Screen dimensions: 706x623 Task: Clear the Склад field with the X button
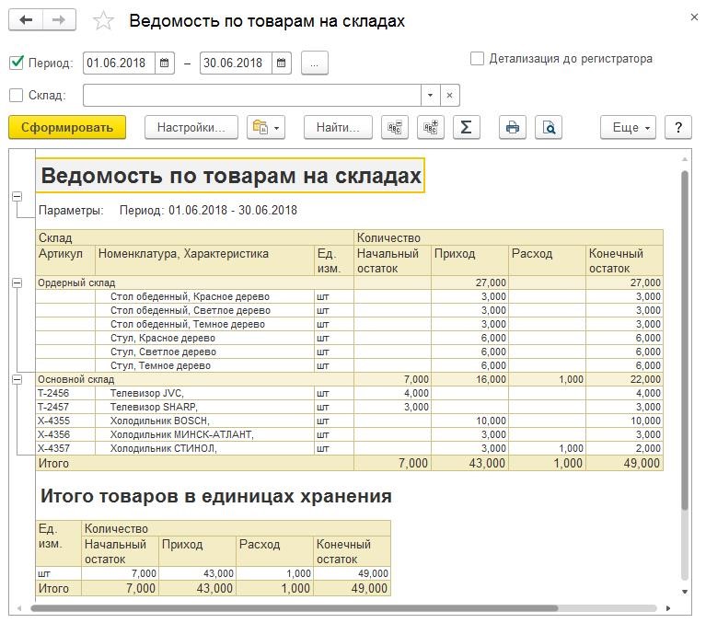449,95
